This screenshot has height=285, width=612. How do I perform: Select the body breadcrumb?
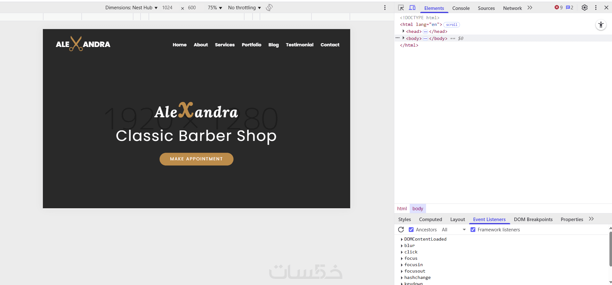tap(418, 209)
